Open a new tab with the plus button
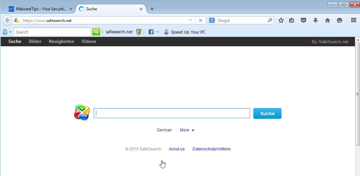This screenshot has width=360, height=176. [152, 9]
